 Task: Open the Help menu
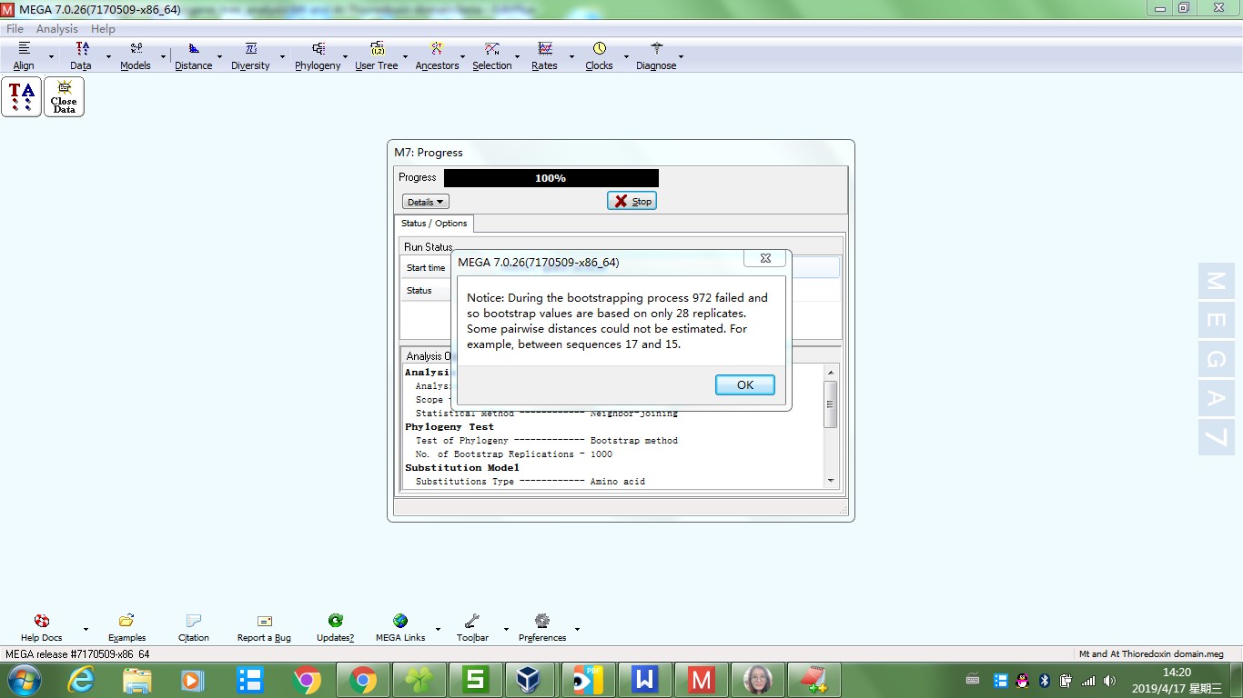103,29
